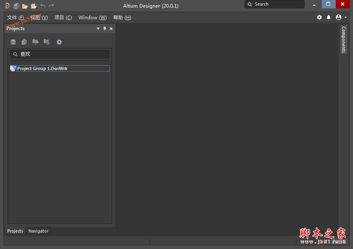The height and width of the screenshot is (249, 353).
Task: Open user account profile icon
Action: pyautogui.click(x=338, y=17)
